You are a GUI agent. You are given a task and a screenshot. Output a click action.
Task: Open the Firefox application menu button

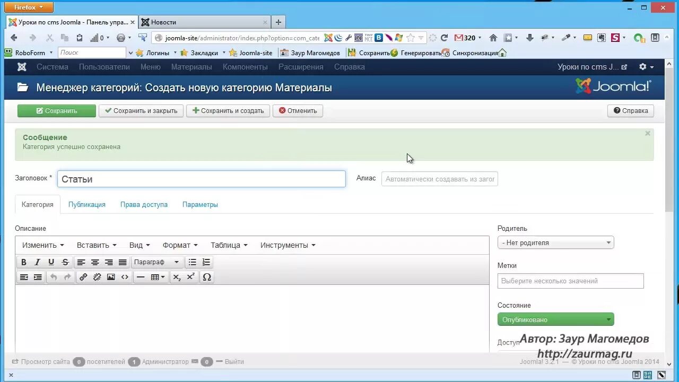(x=29, y=7)
